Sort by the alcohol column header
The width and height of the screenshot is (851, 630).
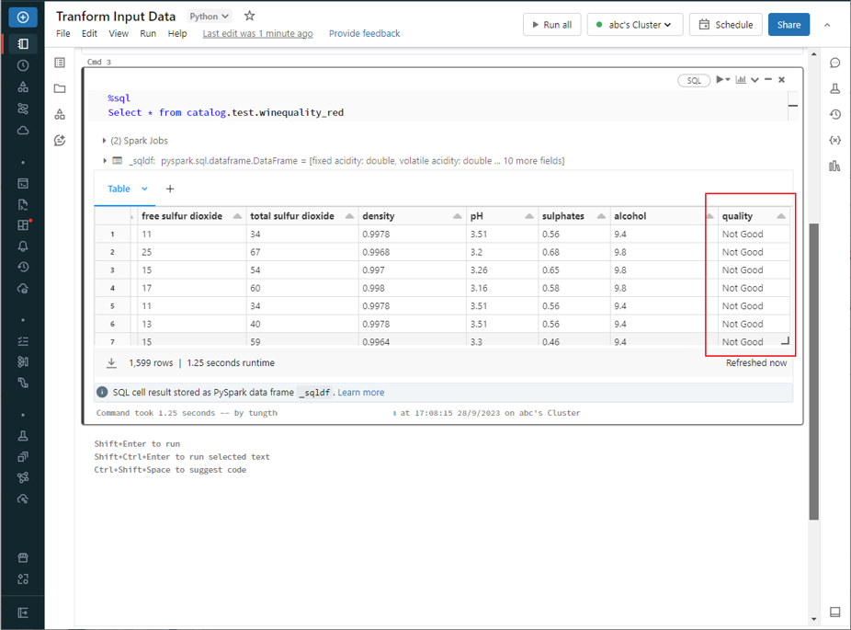pyautogui.click(x=630, y=216)
